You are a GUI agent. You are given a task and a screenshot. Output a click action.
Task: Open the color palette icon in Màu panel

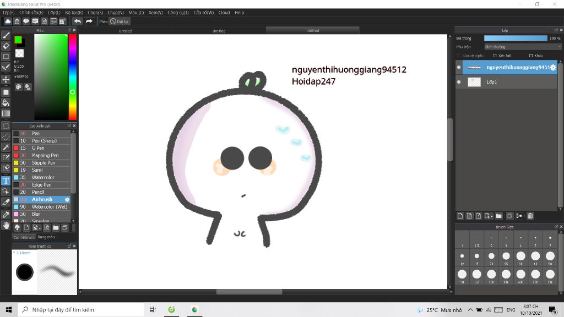[x=18, y=87]
